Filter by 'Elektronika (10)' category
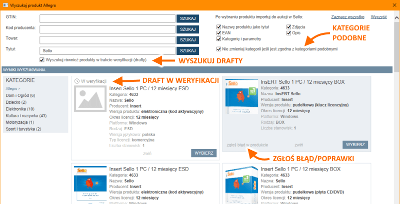The height and width of the screenshot is (204, 400). 20,109
